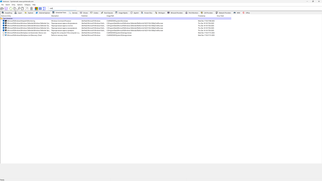
Task: Enable the Workplace Join Recovery-Check entry
Action: pos(4,35)
